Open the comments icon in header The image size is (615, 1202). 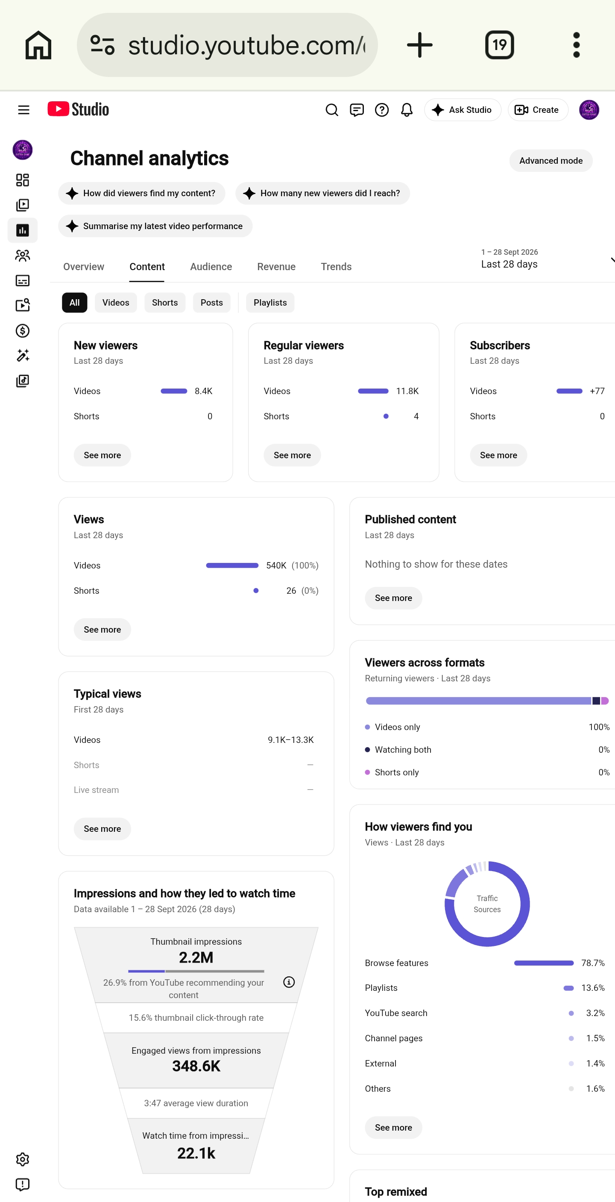357,110
